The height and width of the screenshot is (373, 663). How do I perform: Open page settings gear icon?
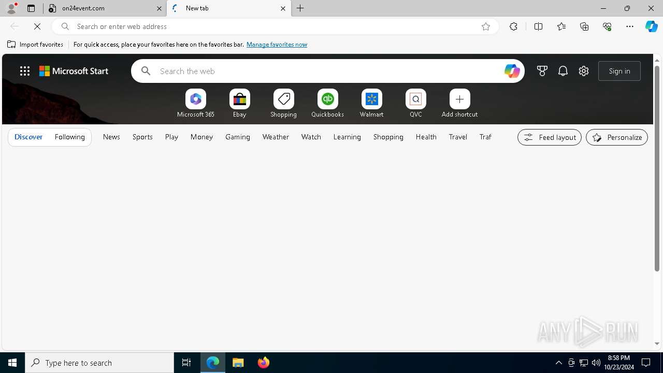(584, 71)
